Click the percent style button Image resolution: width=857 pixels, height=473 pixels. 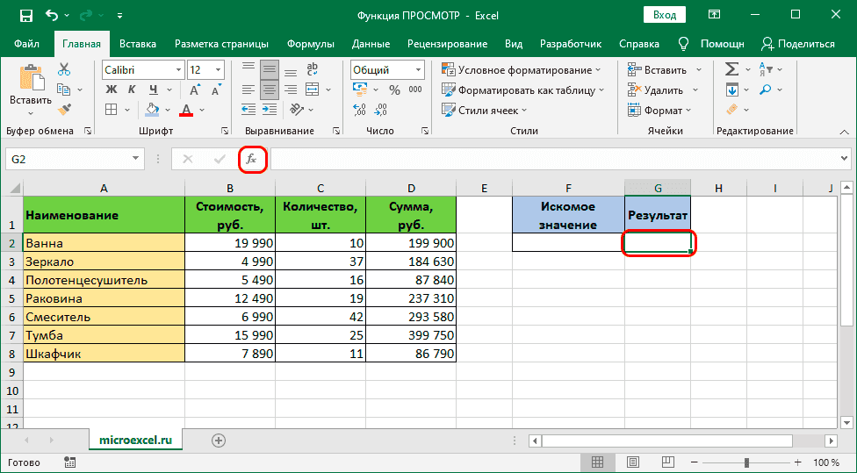393,90
